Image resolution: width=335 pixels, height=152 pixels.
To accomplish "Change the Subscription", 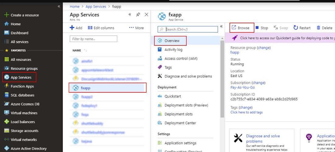I will (x=259, y=83).
